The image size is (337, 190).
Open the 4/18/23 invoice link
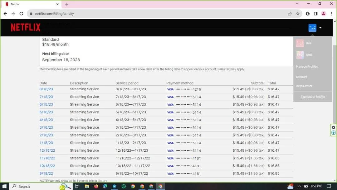click(x=46, y=120)
